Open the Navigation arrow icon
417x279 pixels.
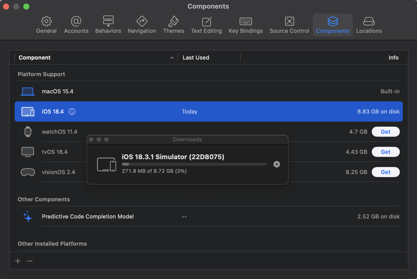pyautogui.click(x=142, y=21)
